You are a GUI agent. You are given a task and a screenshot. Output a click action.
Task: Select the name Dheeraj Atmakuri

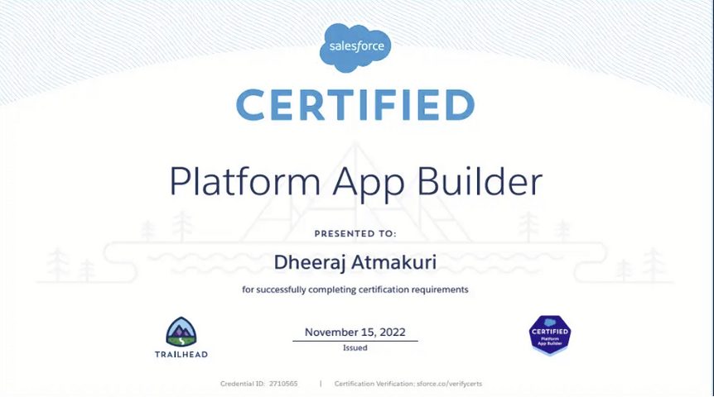pos(355,262)
